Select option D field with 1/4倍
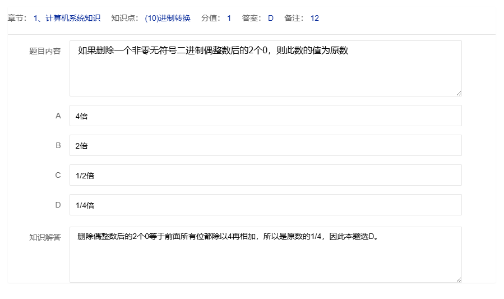The height and width of the screenshot is (299, 504). tap(265, 205)
